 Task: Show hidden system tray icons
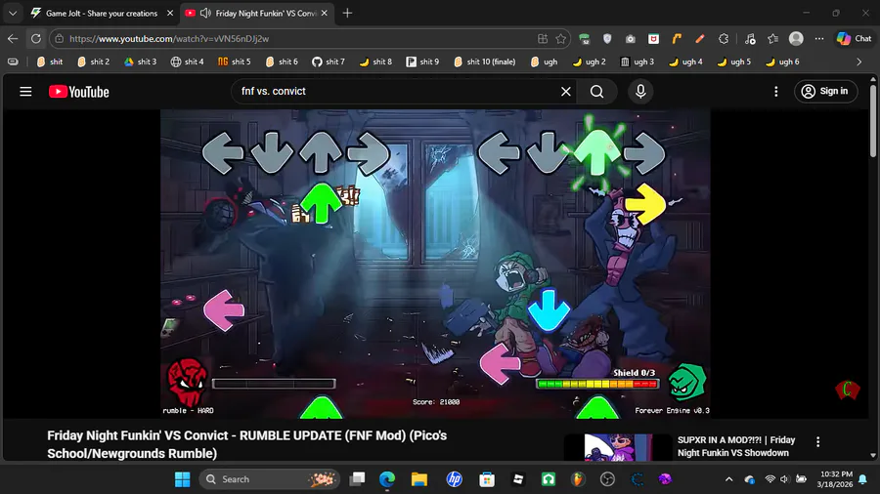728,479
